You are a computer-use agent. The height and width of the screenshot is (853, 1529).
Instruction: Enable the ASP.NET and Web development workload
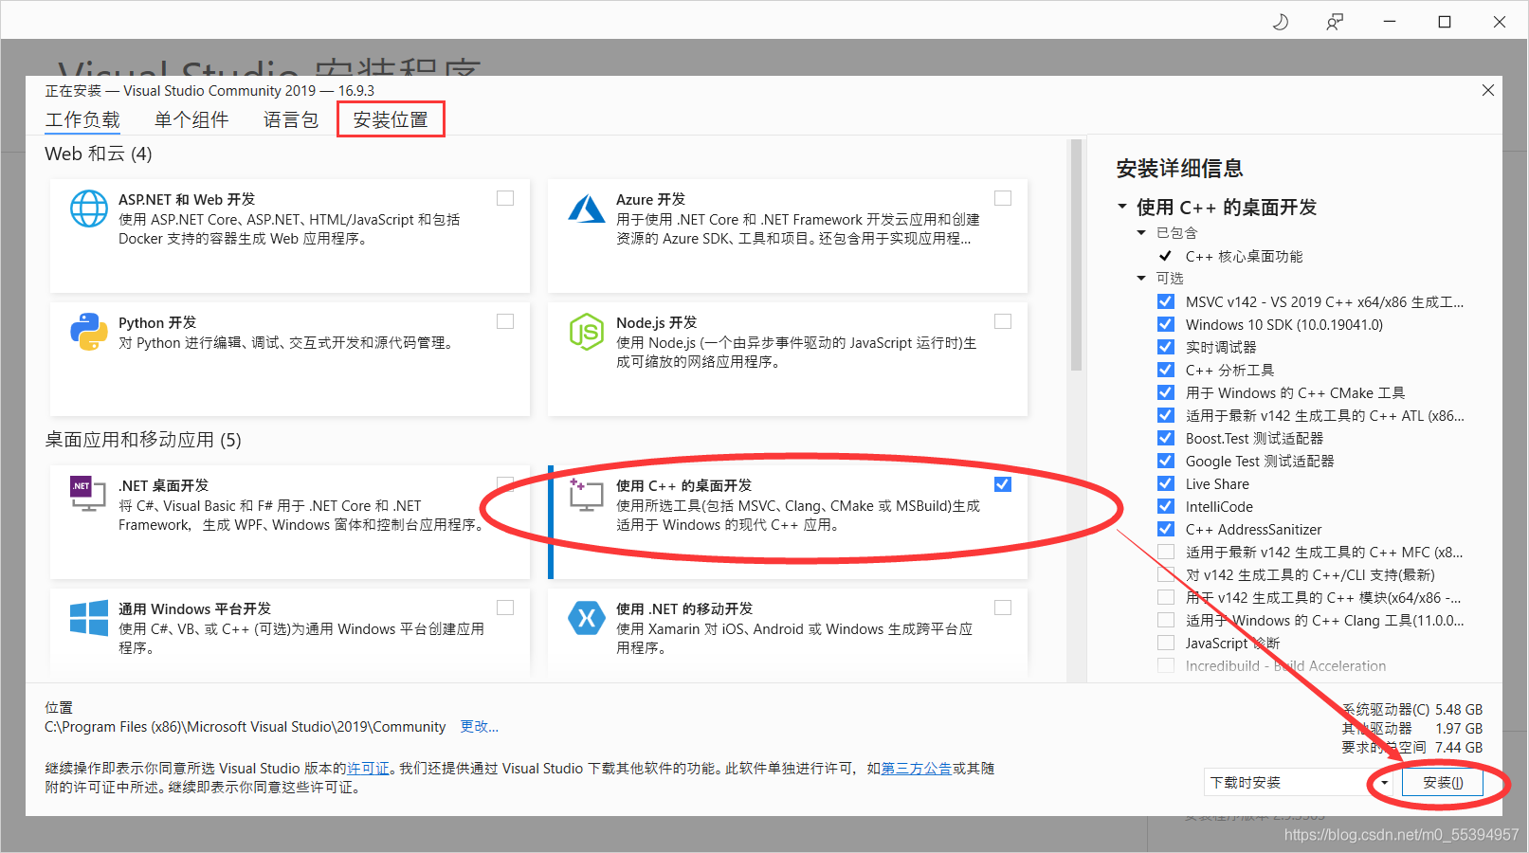point(505,198)
